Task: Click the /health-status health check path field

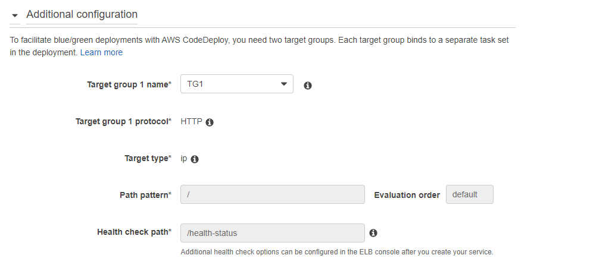Action: (273, 233)
